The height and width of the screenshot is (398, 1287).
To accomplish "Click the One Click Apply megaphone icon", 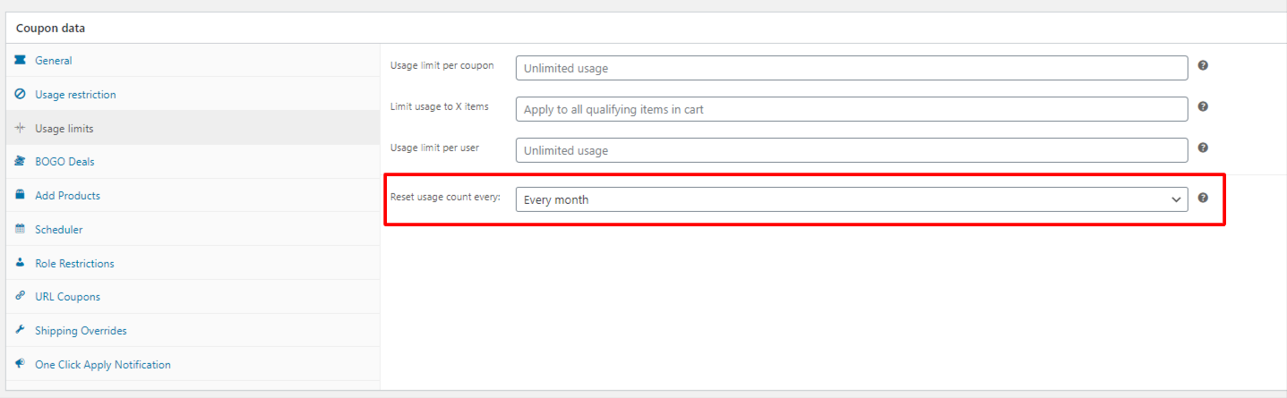I will (20, 364).
